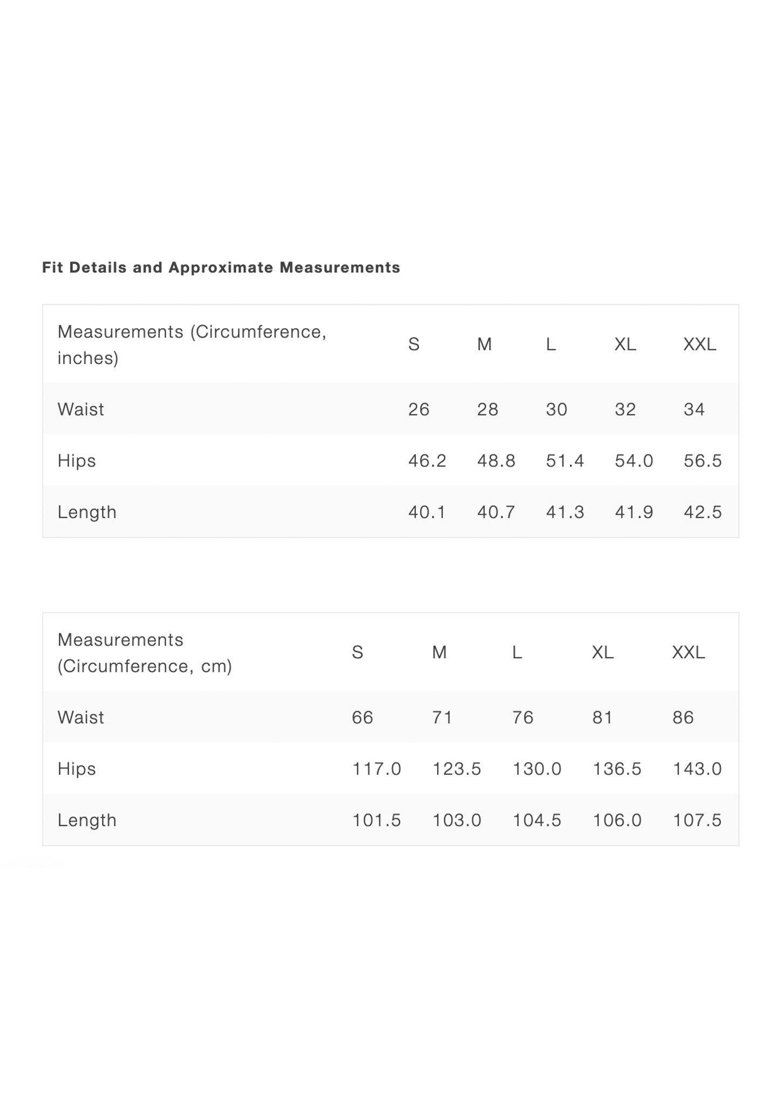The image size is (777, 1105).
Task: Select the 107.5 length value
Action: (697, 821)
